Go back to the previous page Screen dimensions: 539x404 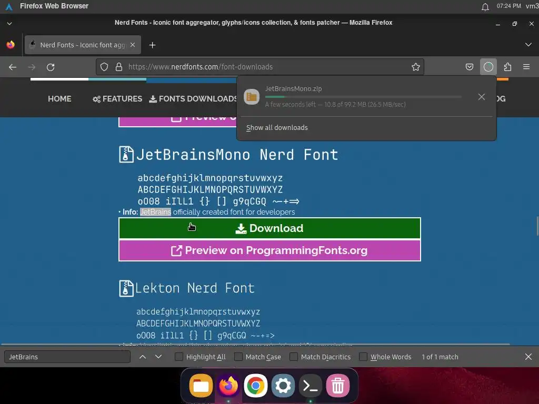(x=13, y=67)
